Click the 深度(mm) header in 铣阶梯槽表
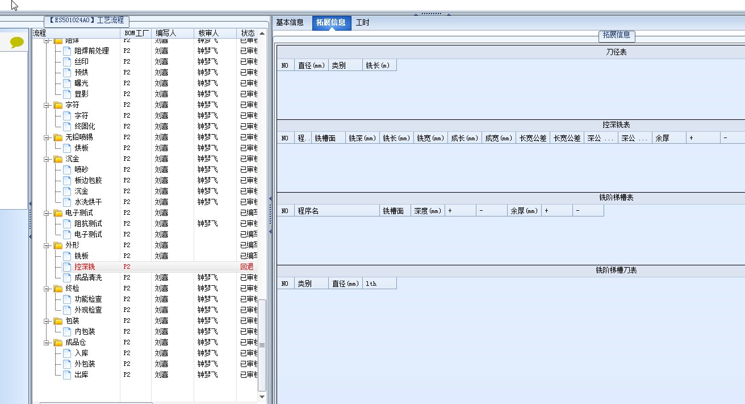Viewport: 745px width, 404px height. point(428,211)
